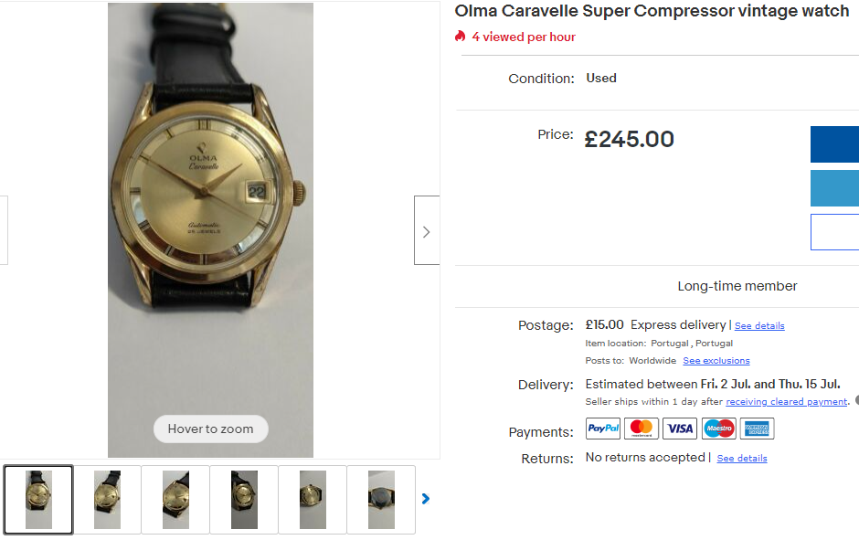859x540 pixels.
Task: Click the previous image arrow at photo's left edge
Action: 4,230
